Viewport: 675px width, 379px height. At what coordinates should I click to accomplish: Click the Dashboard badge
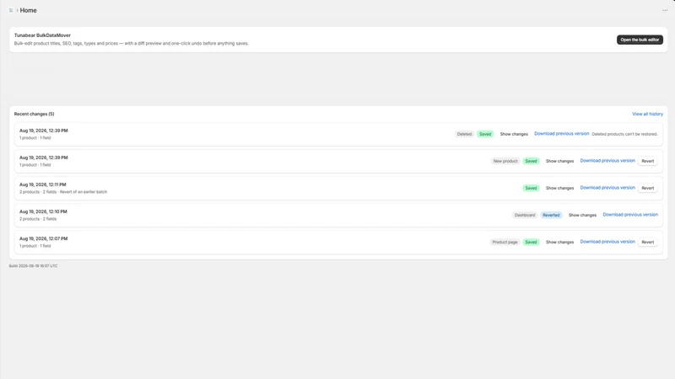click(x=524, y=216)
